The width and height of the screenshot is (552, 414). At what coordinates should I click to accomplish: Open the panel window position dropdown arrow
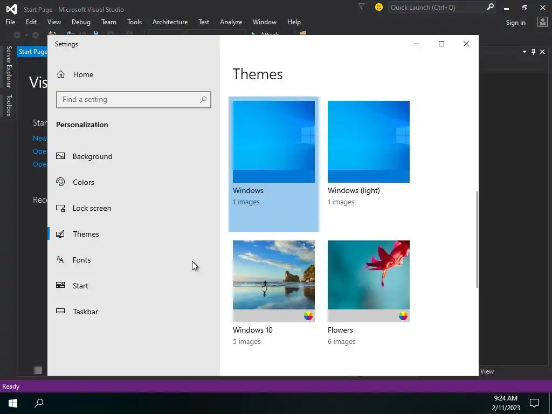click(x=524, y=52)
